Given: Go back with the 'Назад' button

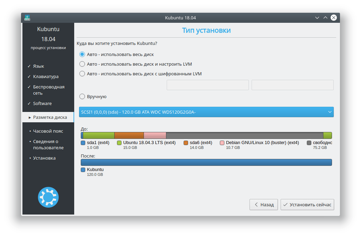Looking at the screenshot, I should pyautogui.click(x=264, y=205).
